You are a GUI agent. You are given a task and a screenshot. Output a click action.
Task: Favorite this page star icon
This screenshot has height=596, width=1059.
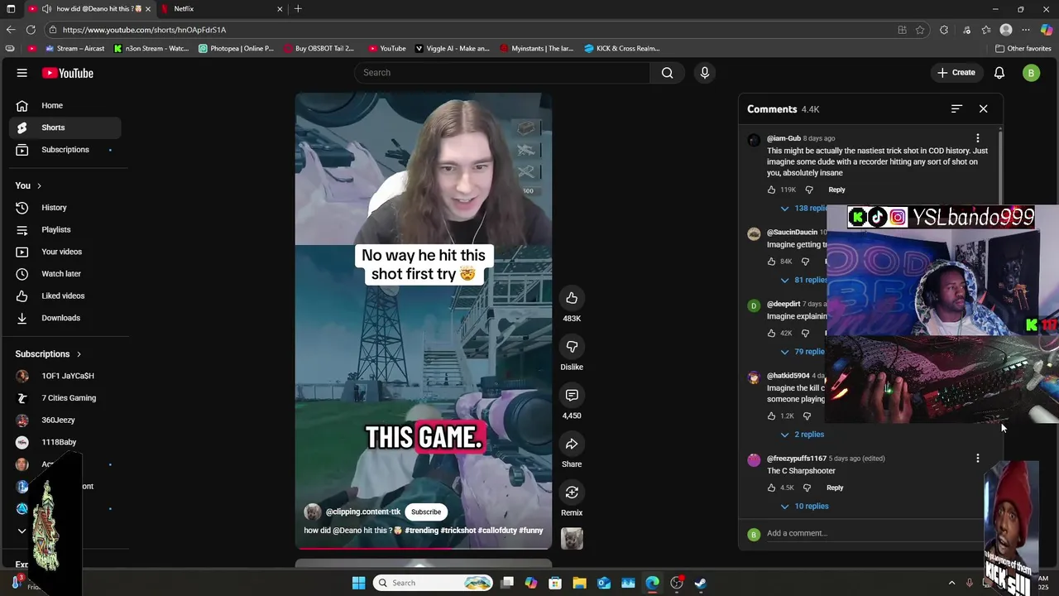[x=920, y=30]
